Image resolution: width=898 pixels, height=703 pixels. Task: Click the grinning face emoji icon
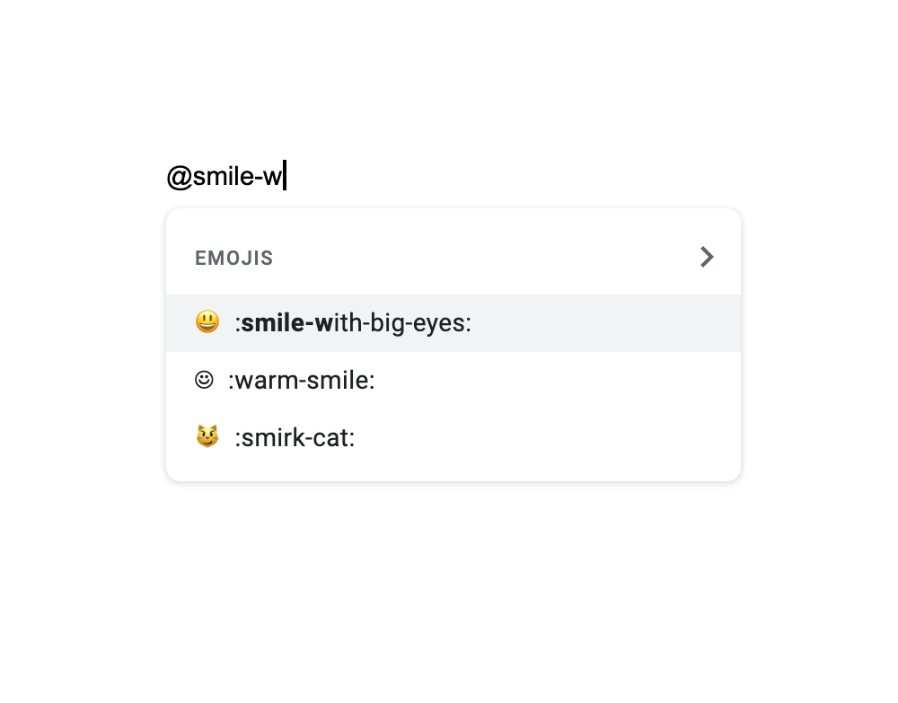coord(207,322)
